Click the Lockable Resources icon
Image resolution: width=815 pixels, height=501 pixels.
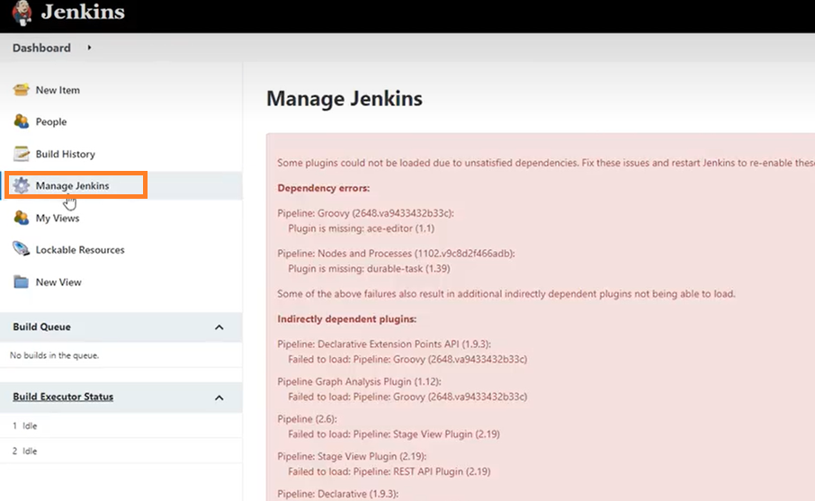[x=22, y=249]
